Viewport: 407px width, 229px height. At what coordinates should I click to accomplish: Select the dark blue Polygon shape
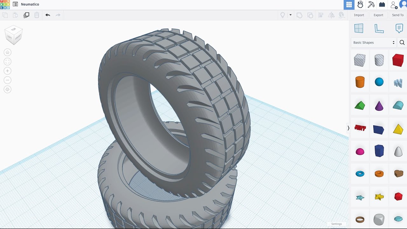(x=379, y=151)
